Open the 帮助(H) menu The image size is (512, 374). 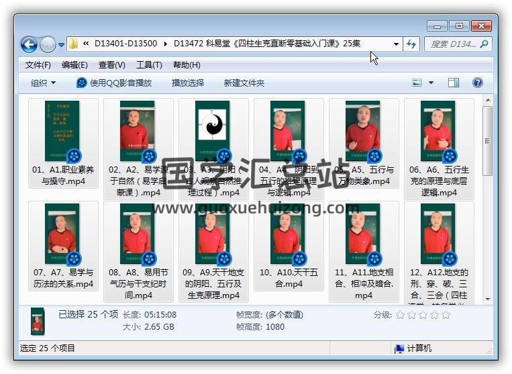click(187, 65)
